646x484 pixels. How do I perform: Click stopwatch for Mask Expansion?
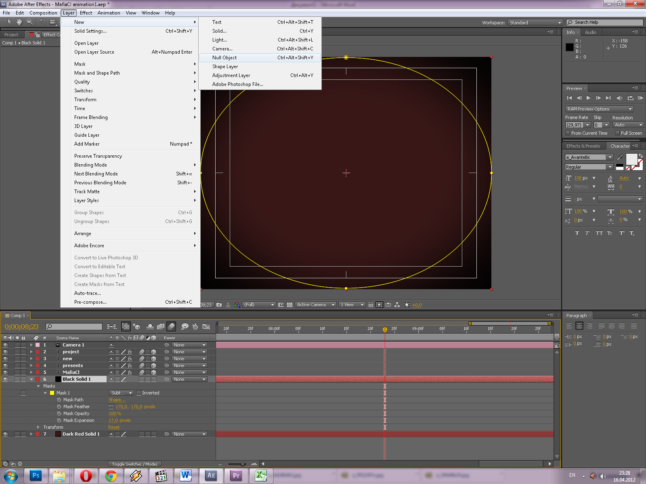[59, 420]
